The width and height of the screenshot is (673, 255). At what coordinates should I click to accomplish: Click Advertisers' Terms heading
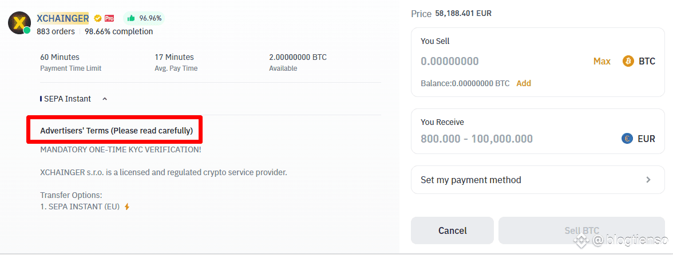(116, 131)
